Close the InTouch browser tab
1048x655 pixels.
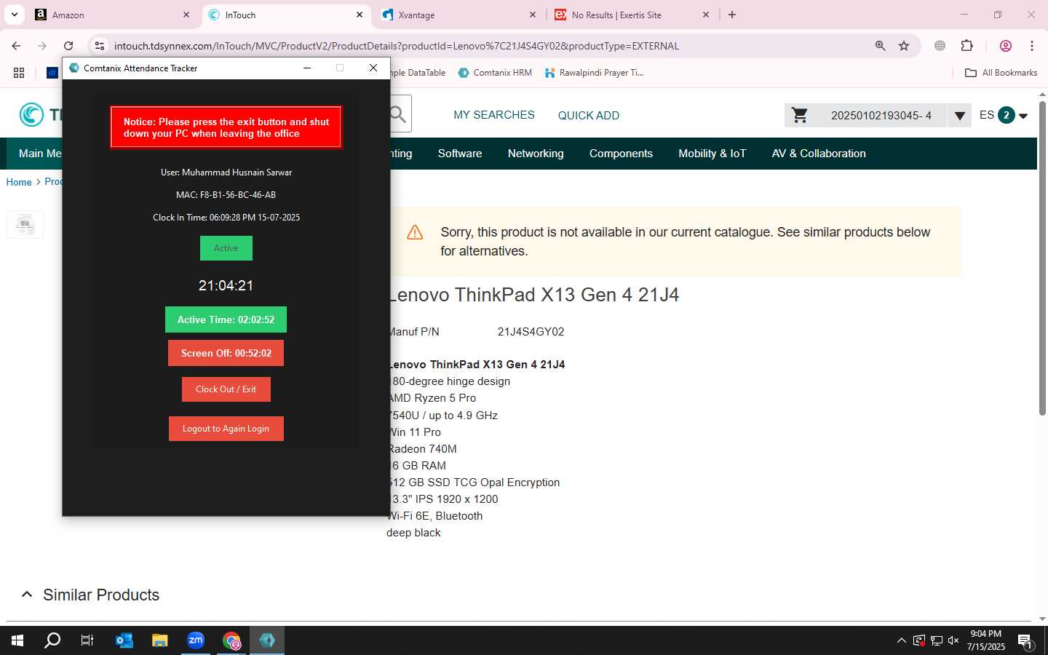[360, 15]
